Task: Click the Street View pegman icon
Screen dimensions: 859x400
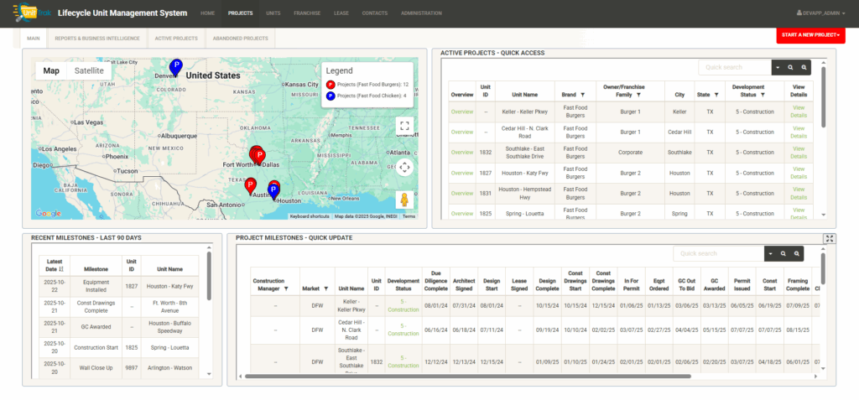Action: point(404,200)
